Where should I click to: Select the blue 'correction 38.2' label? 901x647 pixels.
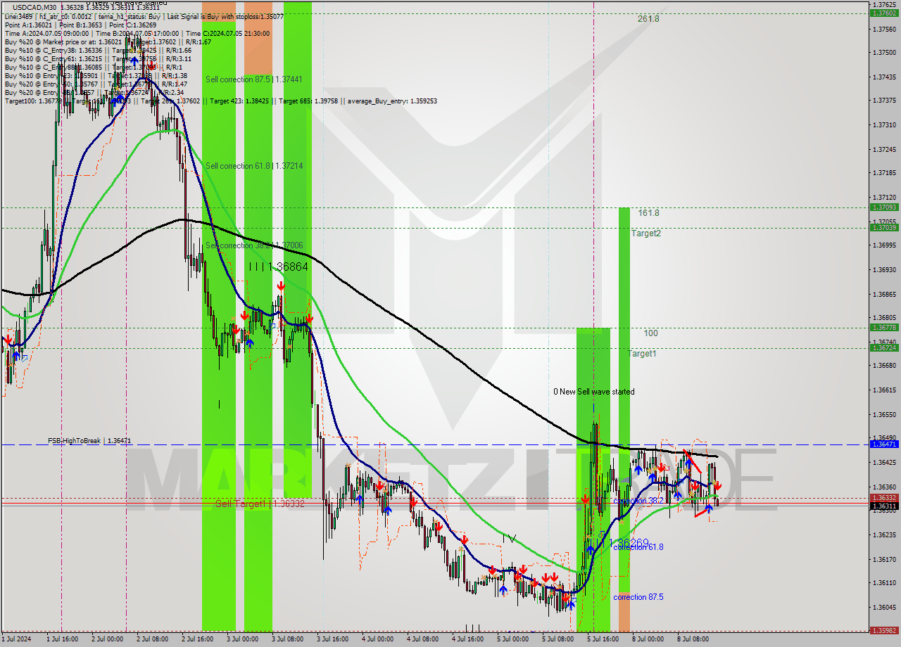click(x=638, y=501)
